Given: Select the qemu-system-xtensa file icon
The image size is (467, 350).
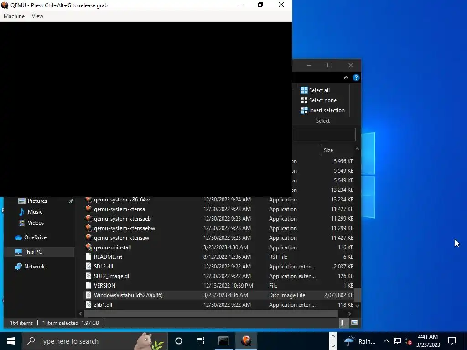Looking at the screenshot, I should [88, 209].
